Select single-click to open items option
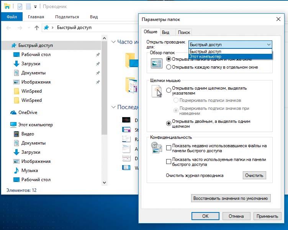 (x=169, y=90)
